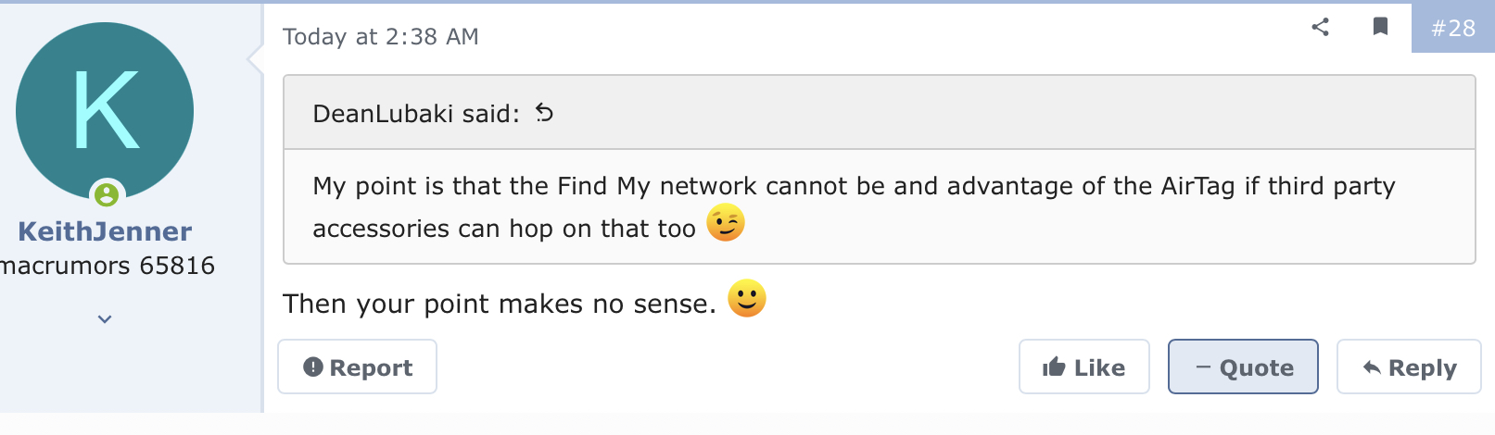Image resolution: width=1495 pixels, height=435 pixels.
Task: Click the online status badge on avatar
Action: pyautogui.click(x=108, y=194)
